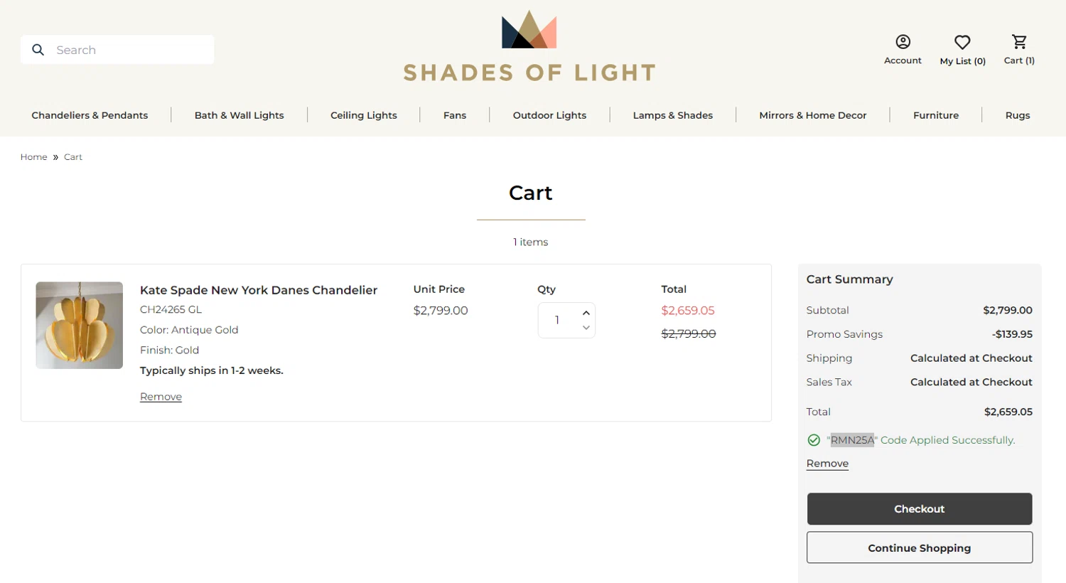The image size is (1066, 583).
Task: Open the Rugs menu
Action: [1018, 115]
